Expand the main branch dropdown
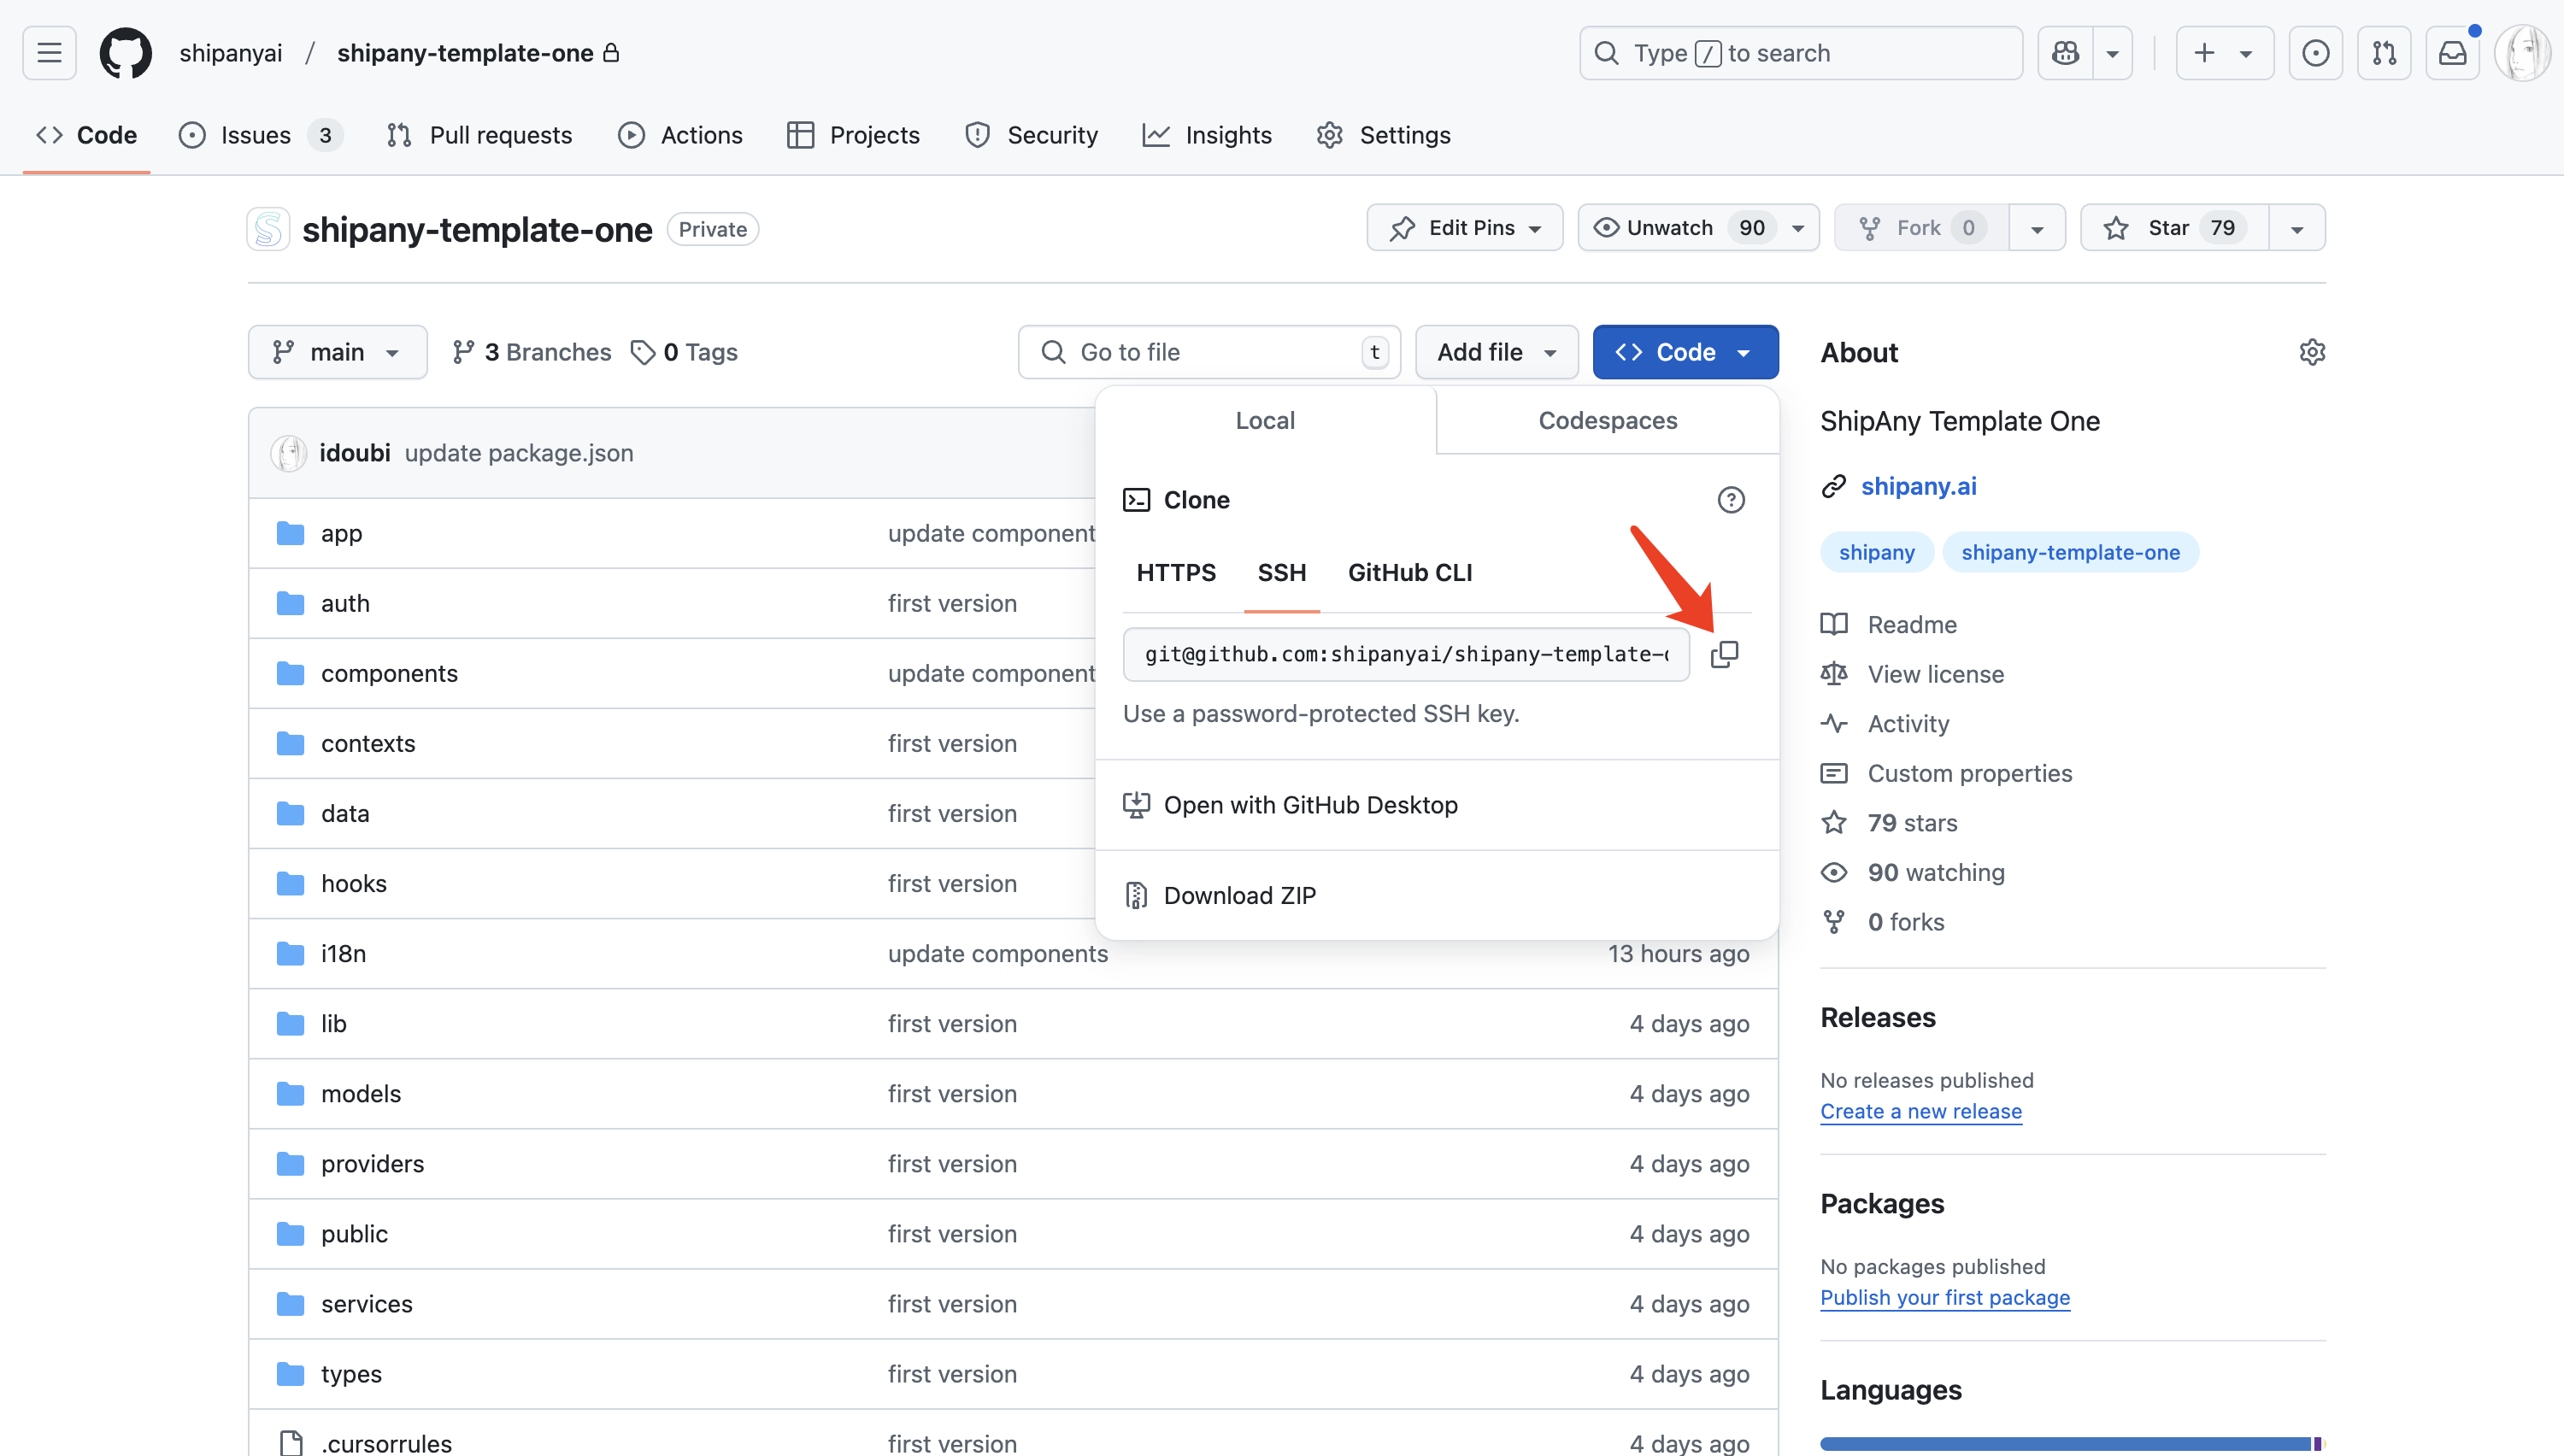The image size is (2564, 1456). 337,352
